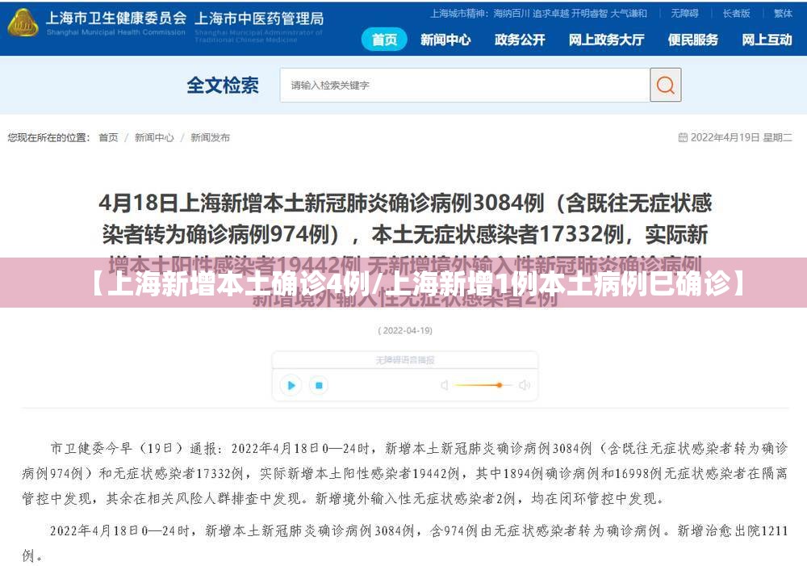Click the paragraph starting 2022年4月18日0—24时
This screenshot has width=807, height=566.
404,543
